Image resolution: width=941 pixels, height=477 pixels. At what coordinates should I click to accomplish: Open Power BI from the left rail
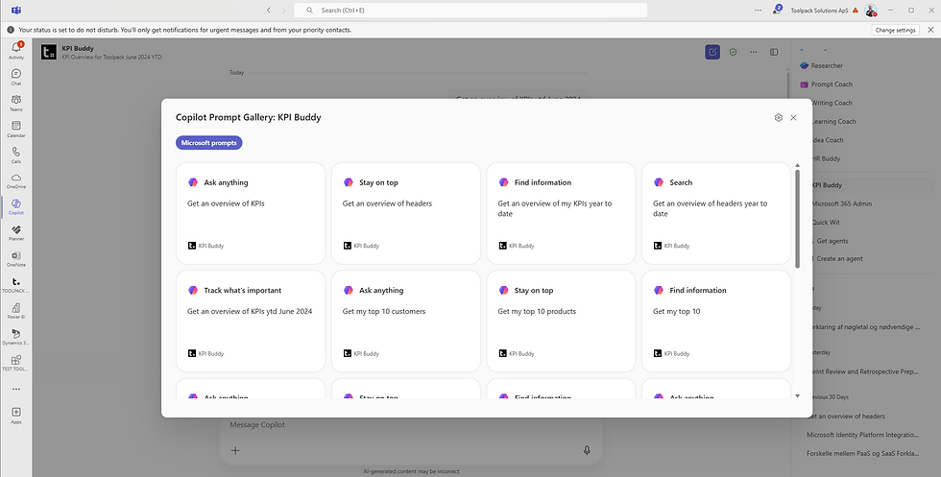click(x=16, y=310)
